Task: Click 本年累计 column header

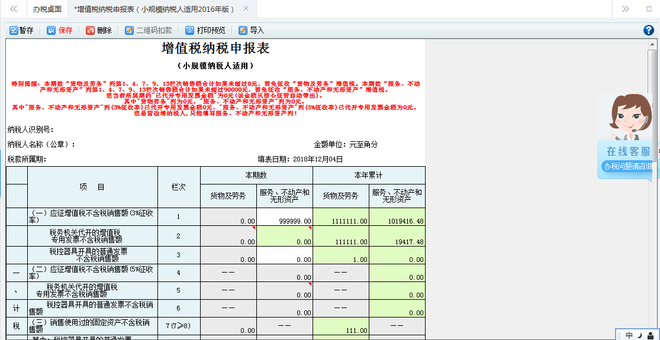Action: pos(369,175)
